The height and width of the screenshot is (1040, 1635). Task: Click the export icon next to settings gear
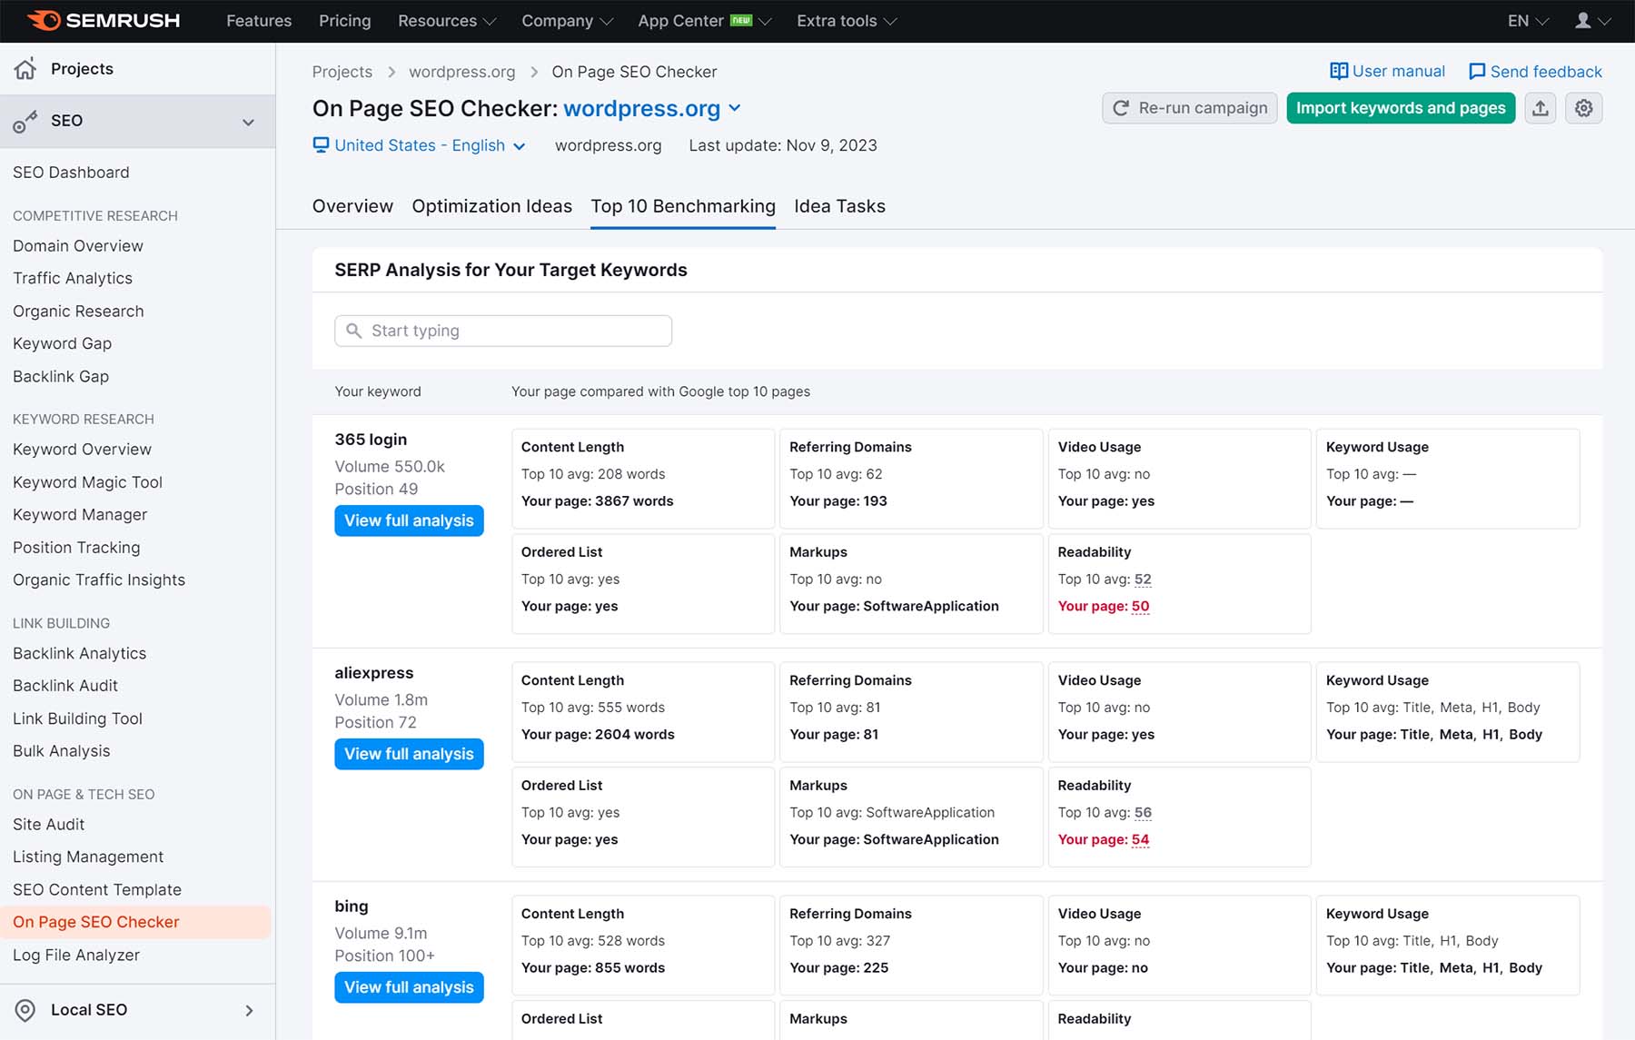[x=1541, y=108]
